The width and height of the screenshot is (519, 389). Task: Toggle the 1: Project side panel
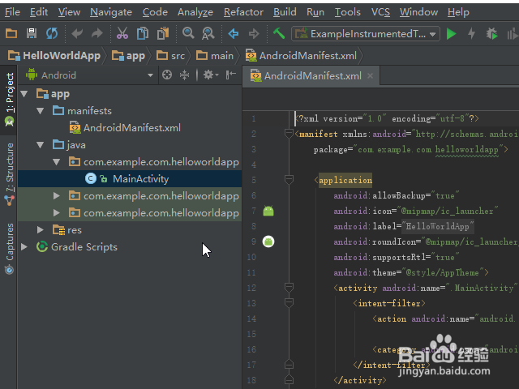point(9,100)
